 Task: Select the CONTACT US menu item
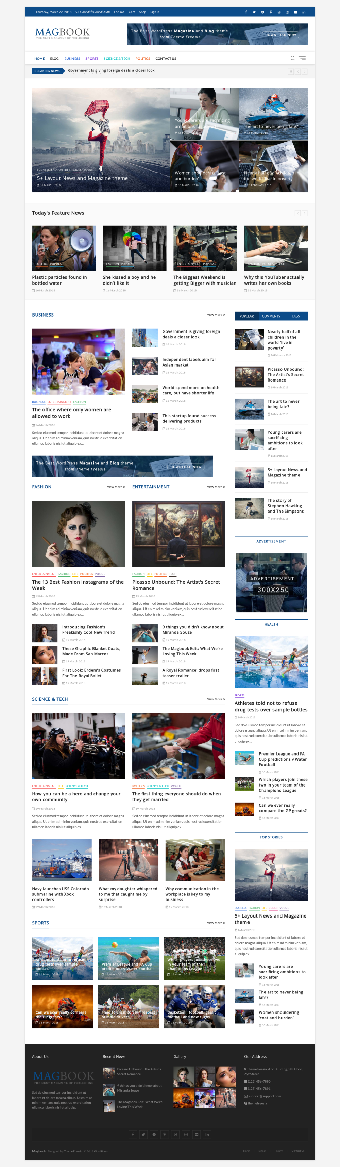(166, 59)
